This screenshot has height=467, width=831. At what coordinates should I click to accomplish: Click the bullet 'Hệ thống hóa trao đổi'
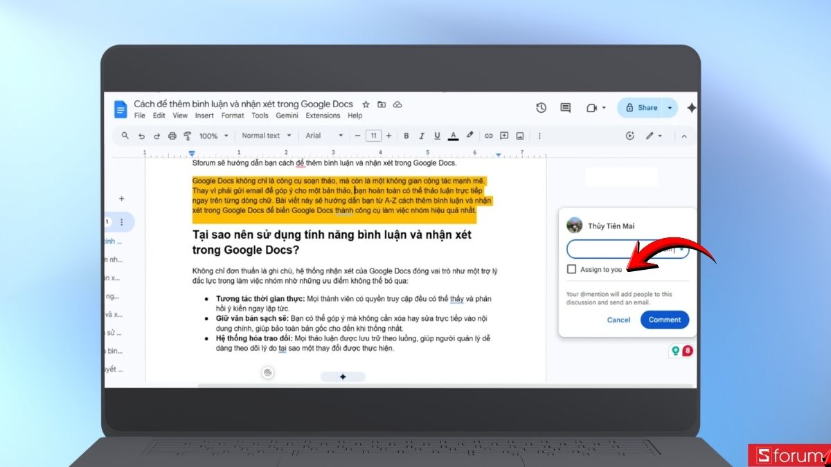254,338
